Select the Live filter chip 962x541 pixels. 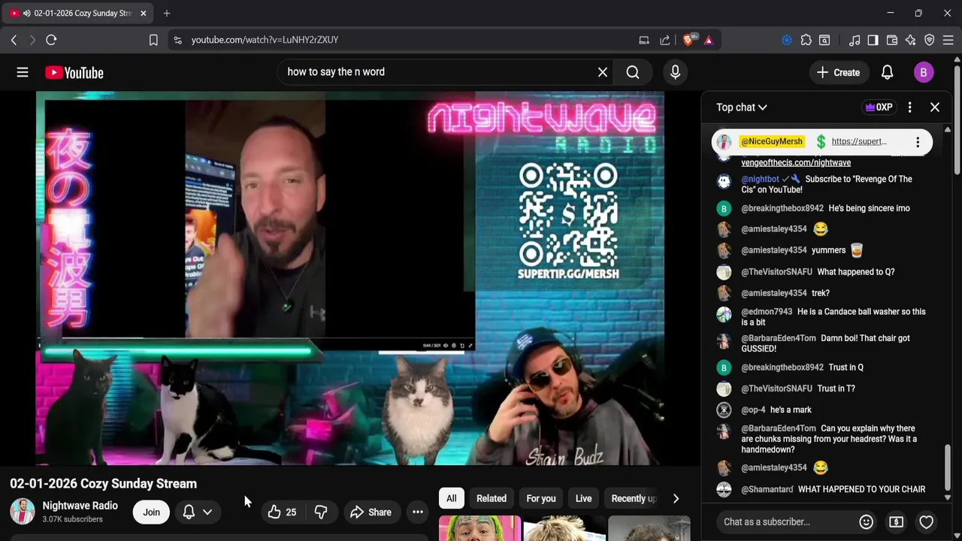(583, 498)
